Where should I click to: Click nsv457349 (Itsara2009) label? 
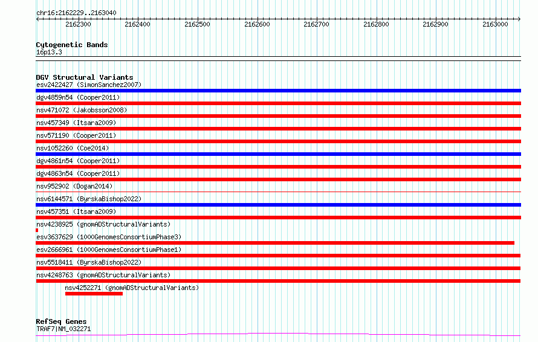tap(76, 123)
